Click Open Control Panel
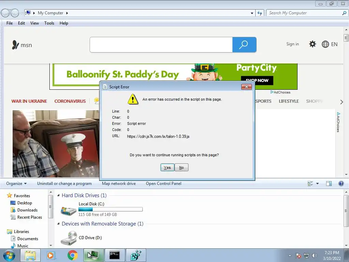The height and width of the screenshot is (262, 349). [163, 183]
